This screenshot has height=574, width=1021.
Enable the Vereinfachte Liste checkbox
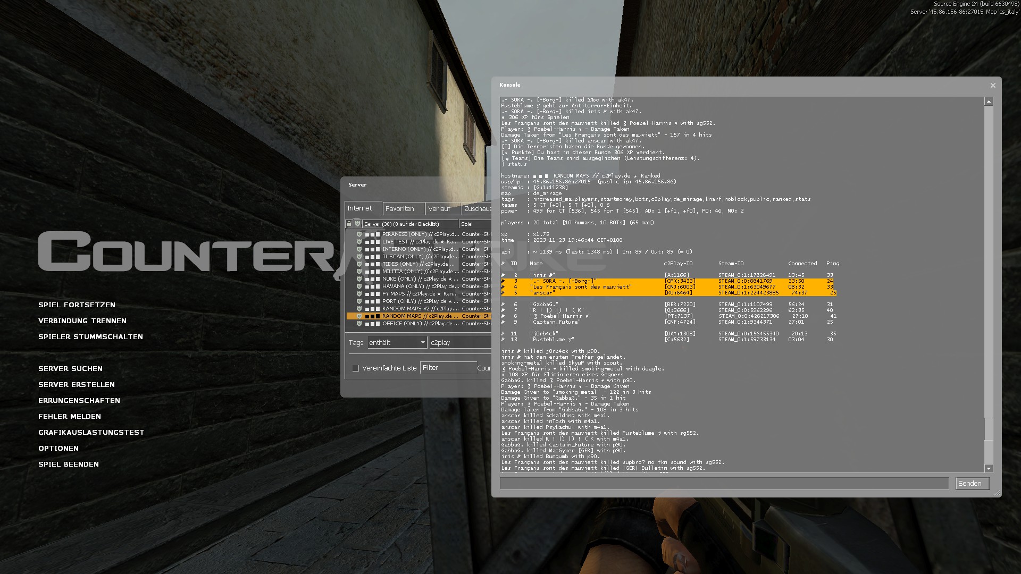356,368
